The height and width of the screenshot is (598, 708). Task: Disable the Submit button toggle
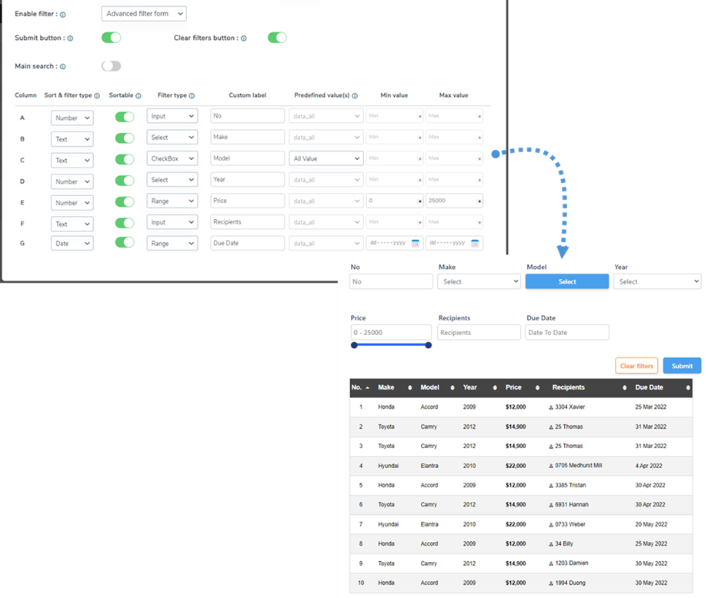pos(112,38)
